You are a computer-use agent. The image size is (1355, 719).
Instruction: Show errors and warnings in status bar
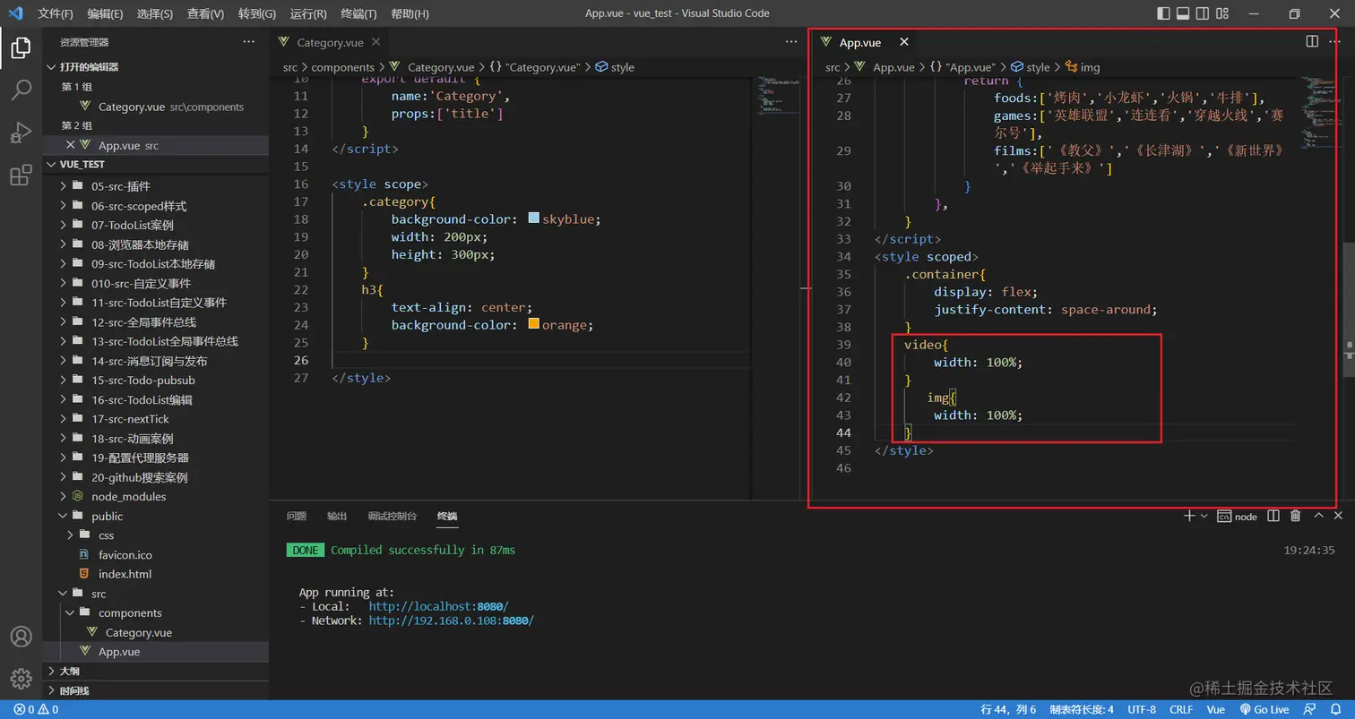click(36, 709)
